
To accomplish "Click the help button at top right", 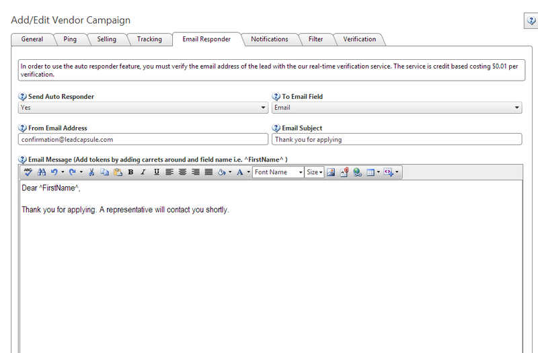I will tap(530, 22).
